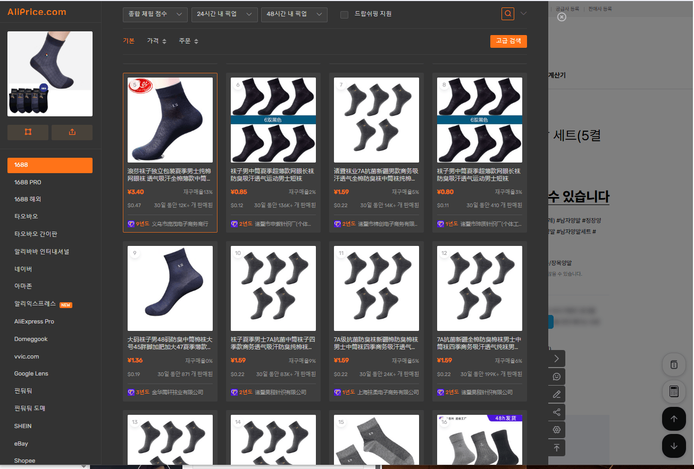The height and width of the screenshot is (469, 694).
Task: Click the calculator floating icon
Action: point(674,392)
